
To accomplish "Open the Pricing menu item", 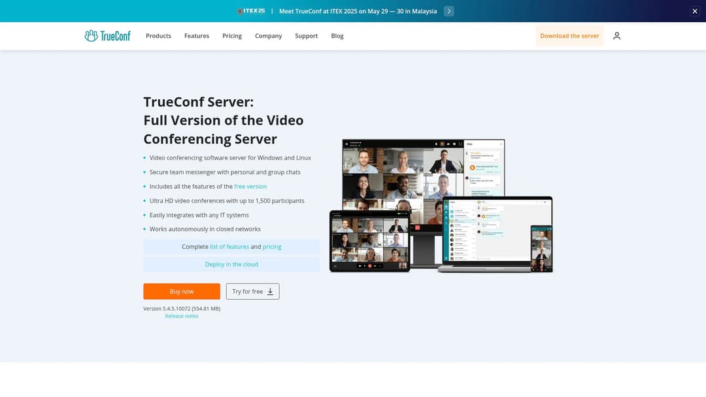I will click(232, 36).
